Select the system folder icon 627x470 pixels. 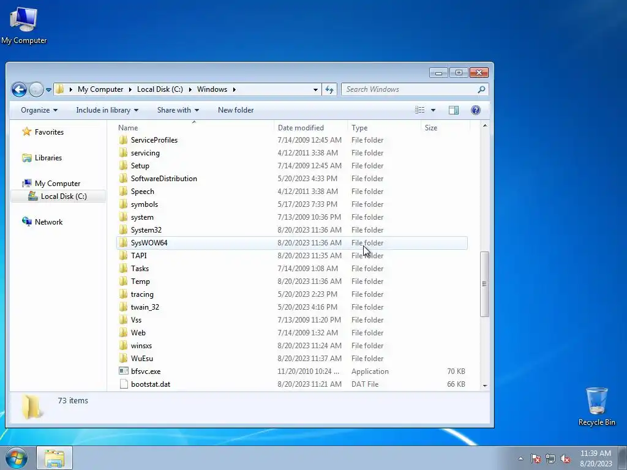point(124,217)
